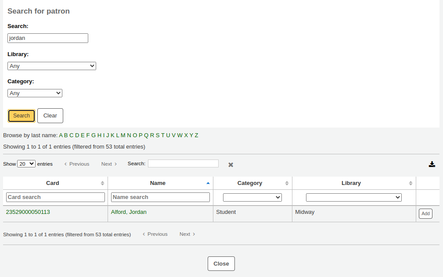Browse last names starting with K
443x277 pixels.
click(112, 135)
